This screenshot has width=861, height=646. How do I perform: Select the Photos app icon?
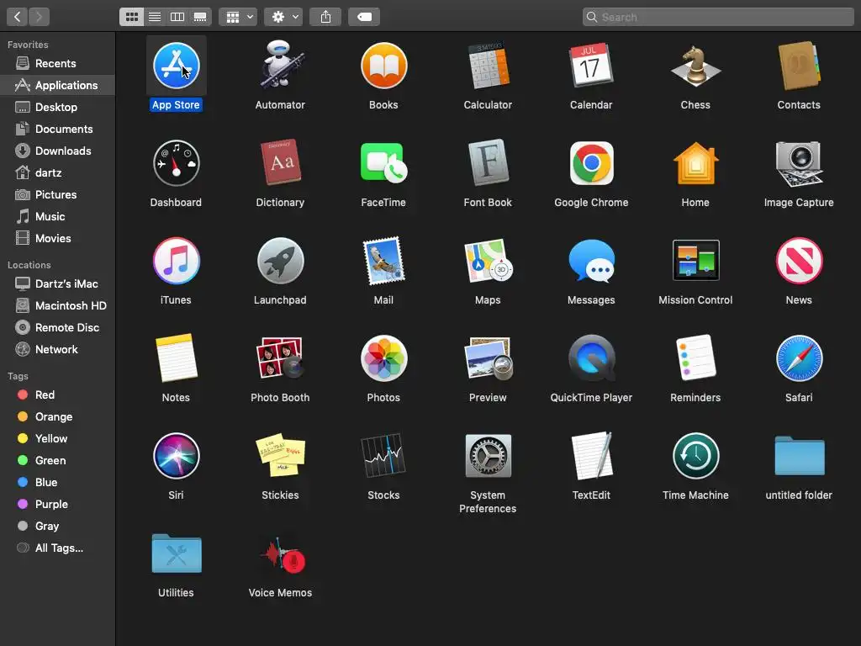(383, 358)
